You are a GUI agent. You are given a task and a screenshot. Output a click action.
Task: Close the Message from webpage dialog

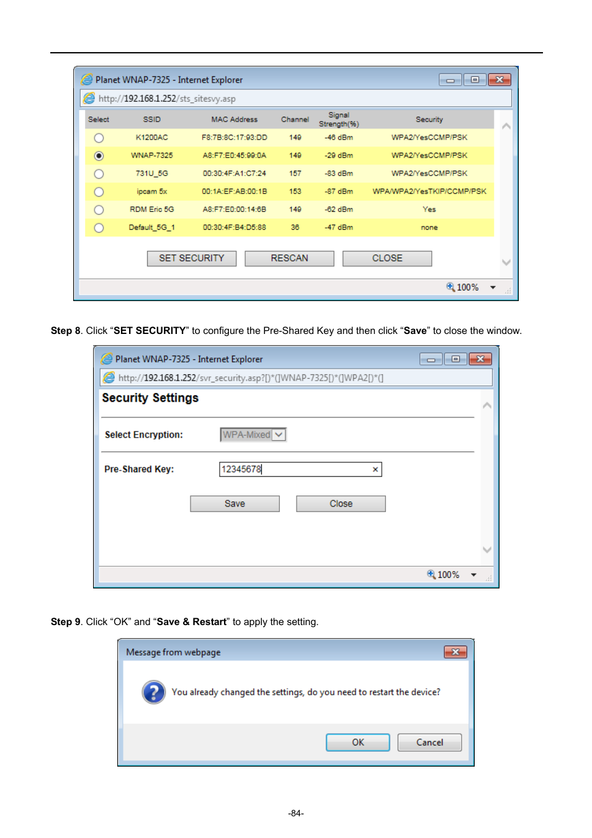pyautogui.click(x=455, y=652)
